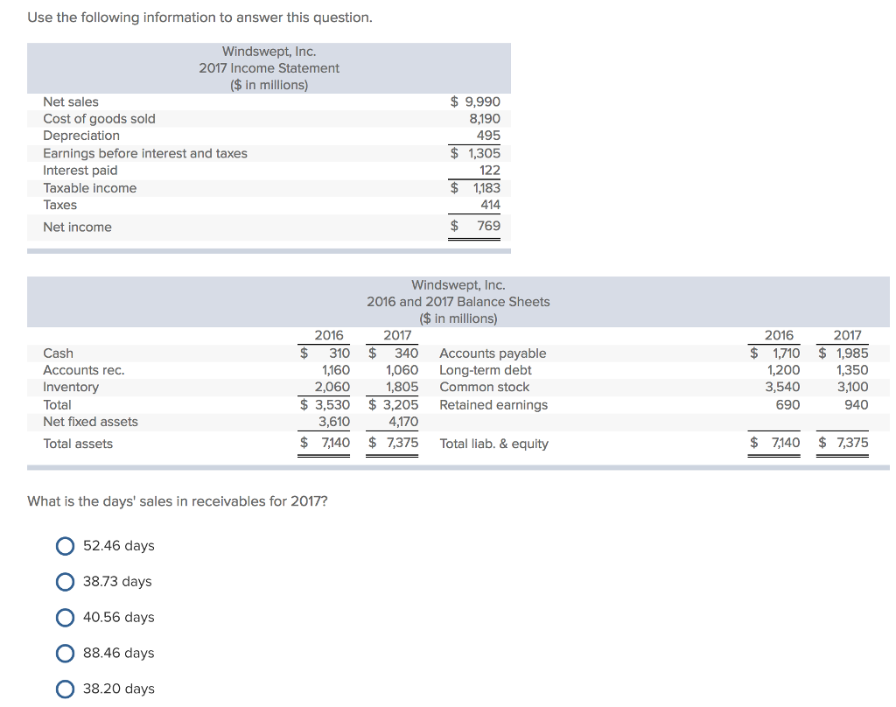Click the 'Earnings before interest and taxes' label
Screen dimensions: 896x707
(x=145, y=153)
